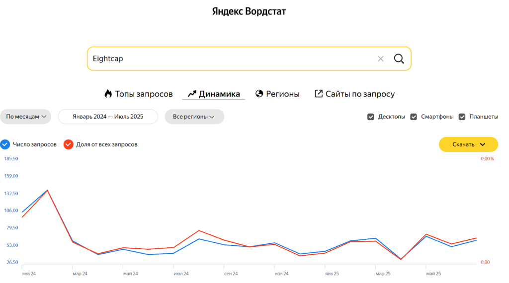The image size is (509, 283).
Task: Uncheck the Десктопы checkbox
Action: tap(370, 117)
